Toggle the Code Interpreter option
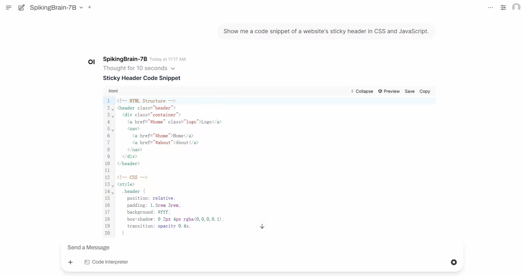The width and height of the screenshot is (522, 276). click(x=106, y=262)
